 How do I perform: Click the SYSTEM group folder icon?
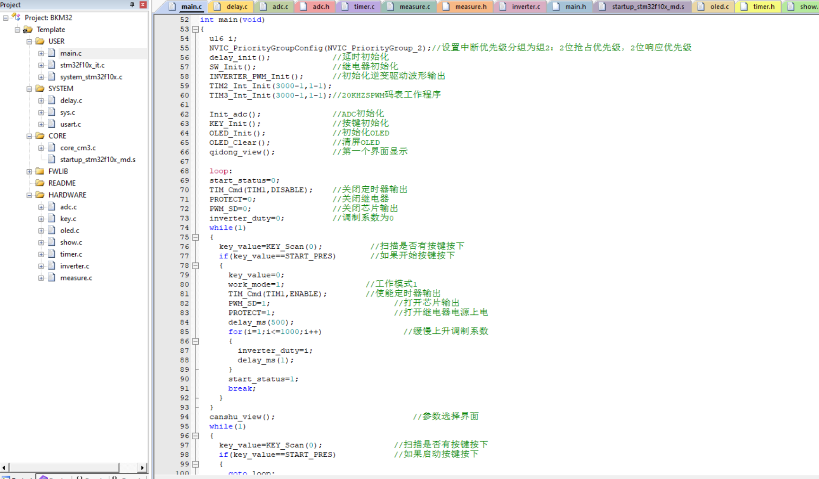click(40, 88)
